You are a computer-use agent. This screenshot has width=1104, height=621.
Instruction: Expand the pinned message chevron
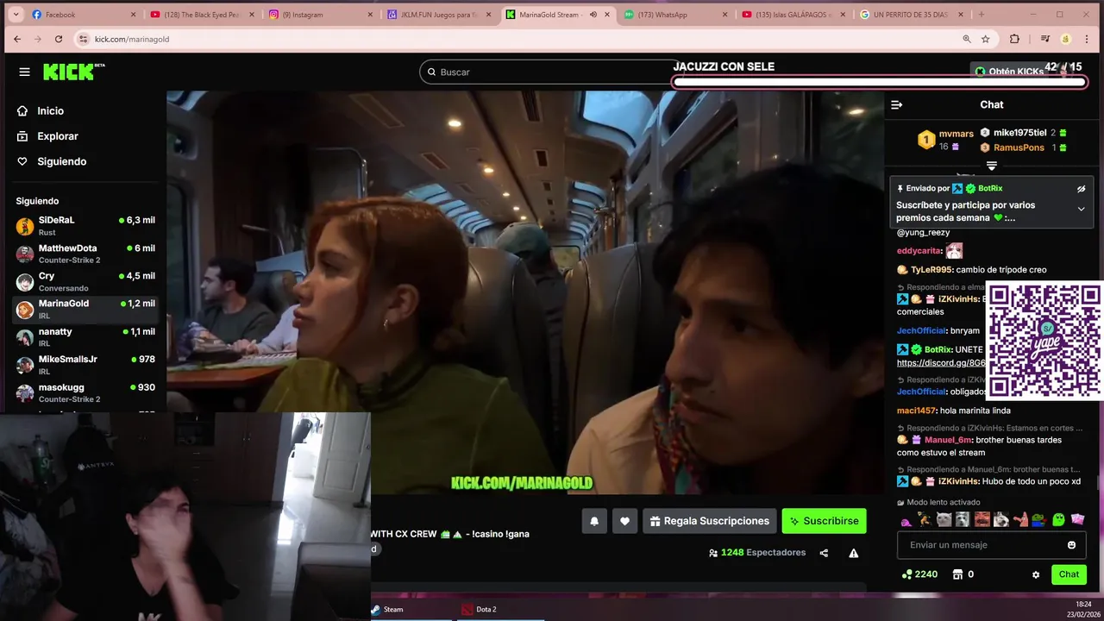pos(1081,209)
